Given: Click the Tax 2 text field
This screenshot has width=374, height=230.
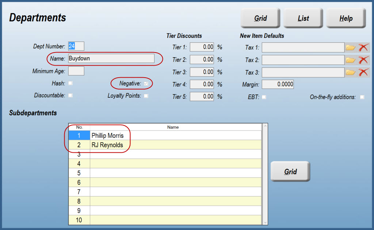Looking at the screenshot, I should [303, 60].
